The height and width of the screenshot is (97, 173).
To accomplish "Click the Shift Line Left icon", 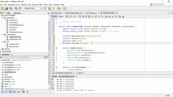I will pyautogui.click(x=106, y=16).
